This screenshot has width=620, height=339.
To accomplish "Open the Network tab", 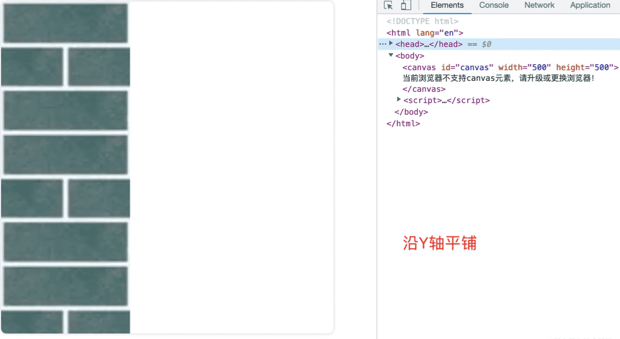I will tap(539, 5).
